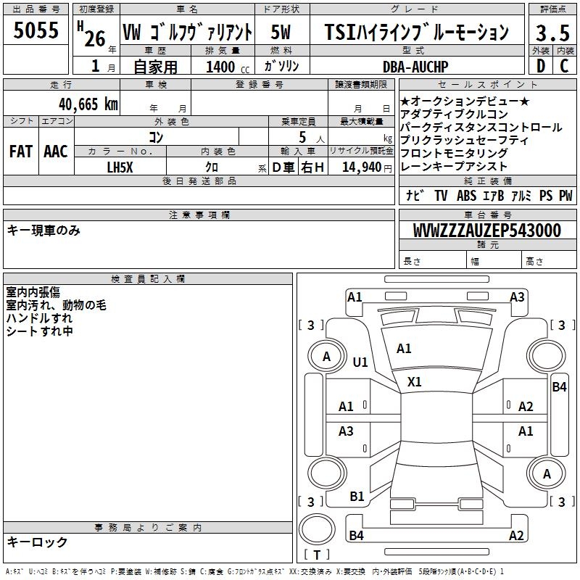Click ★オークションデビュー★ sales point
This screenshot has width=580, height=580.
pyautogui.click(x=465, y=101)
